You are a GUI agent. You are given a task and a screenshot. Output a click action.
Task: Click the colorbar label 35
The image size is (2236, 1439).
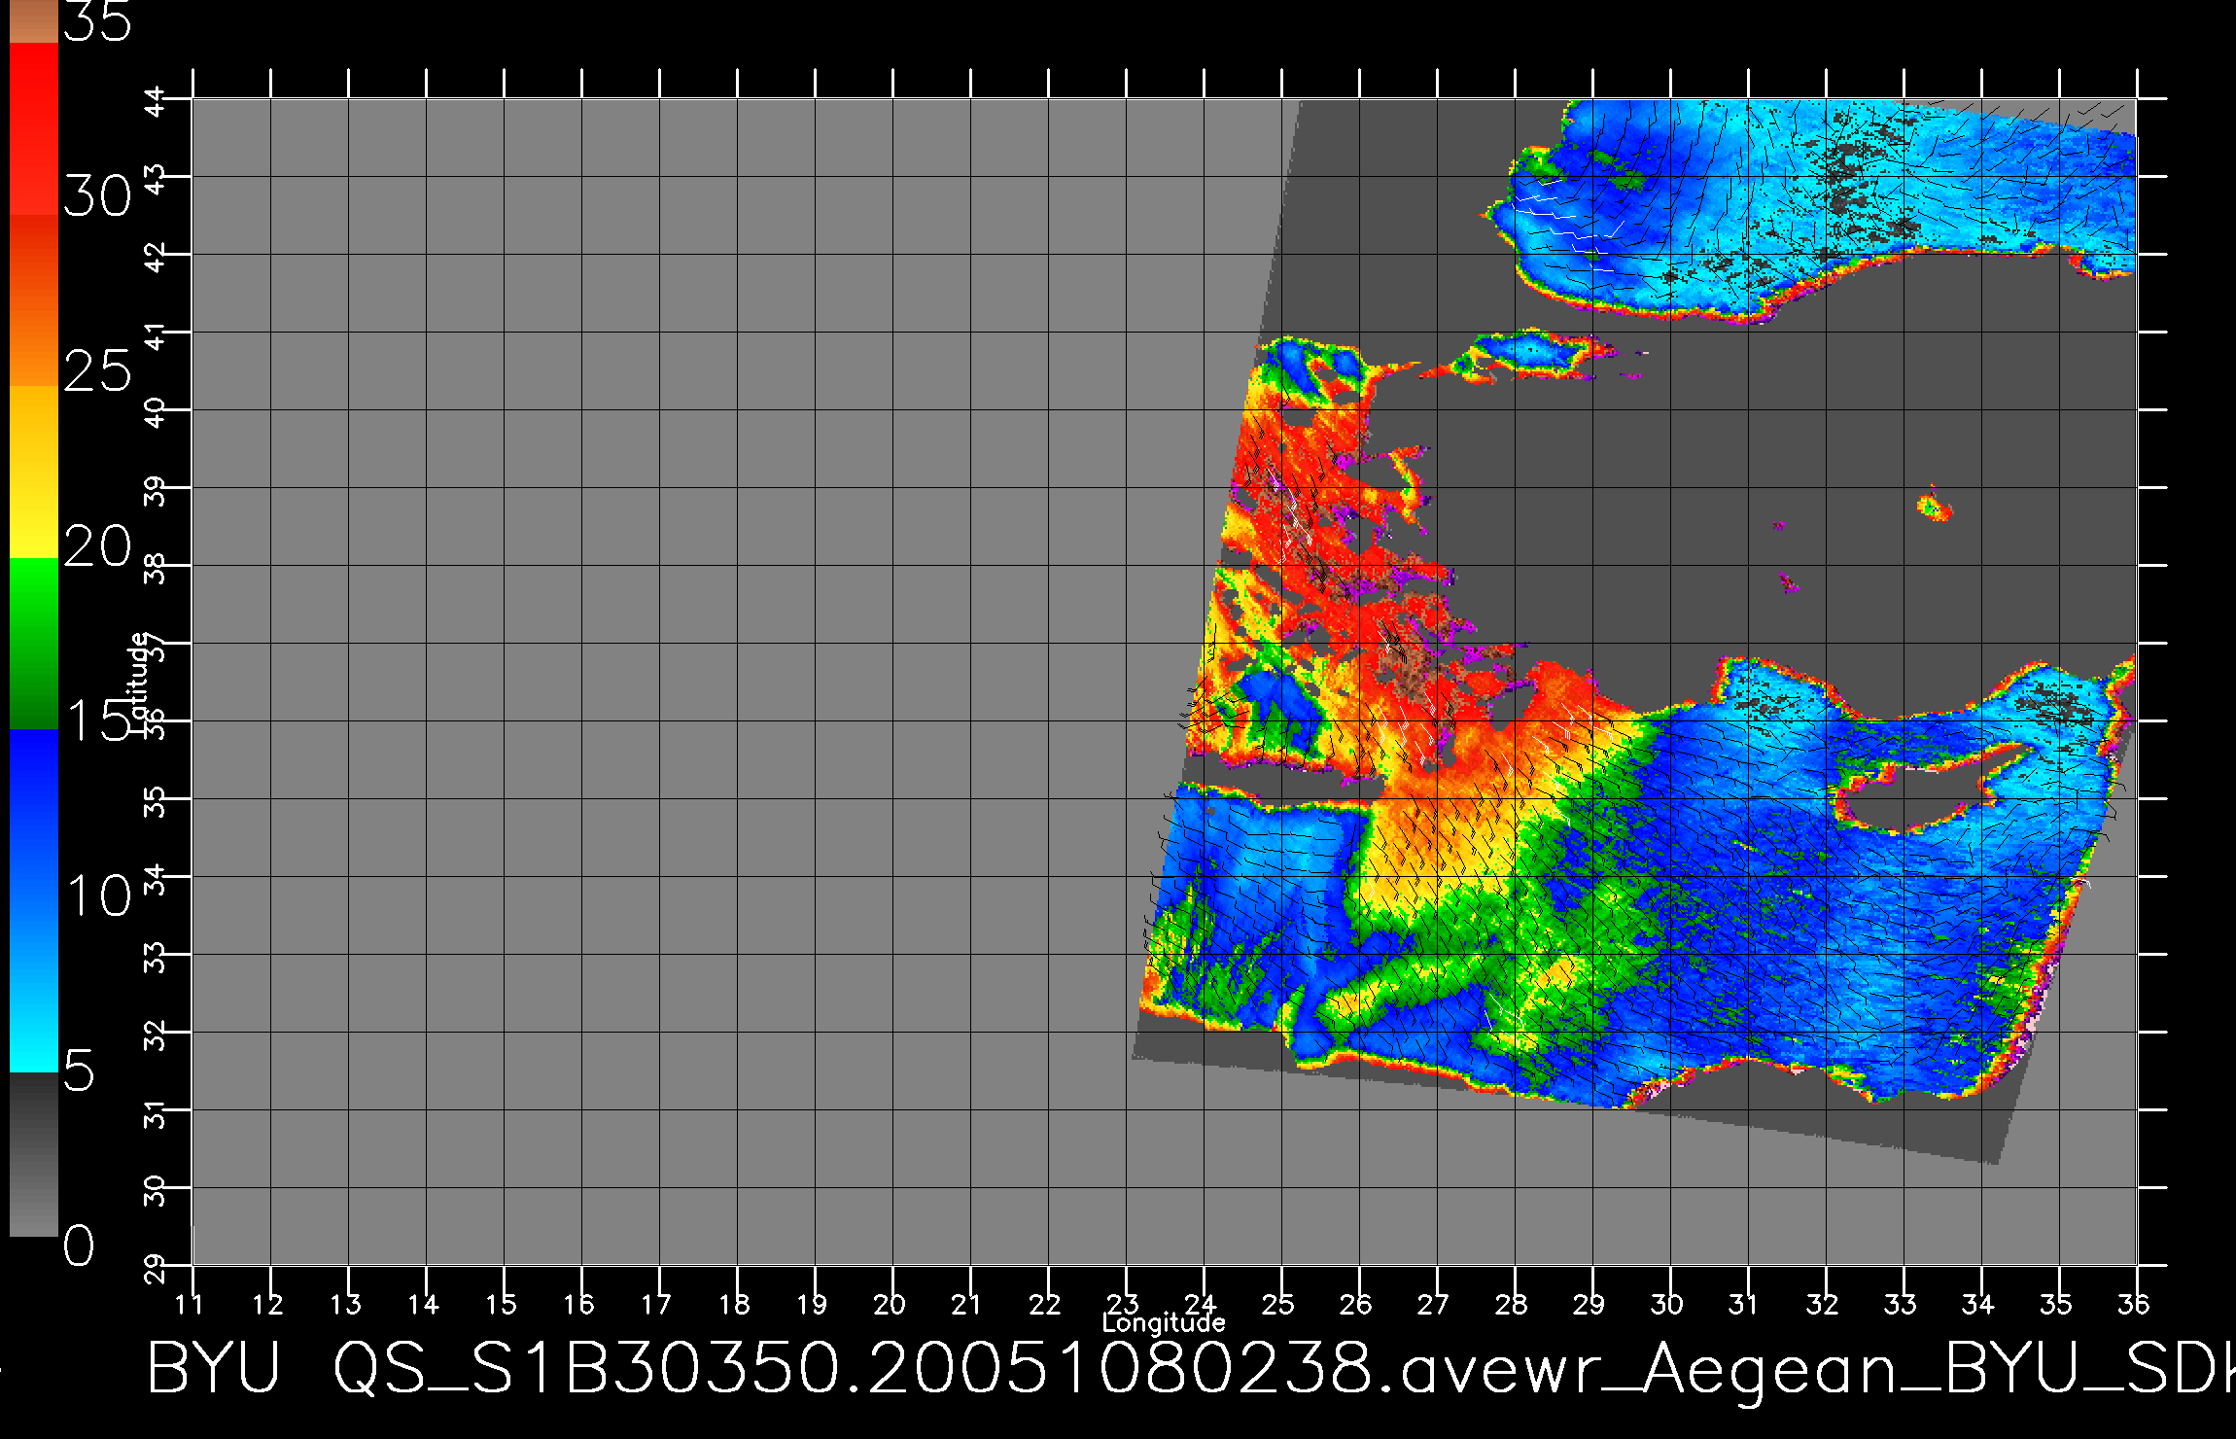(97, 20)
